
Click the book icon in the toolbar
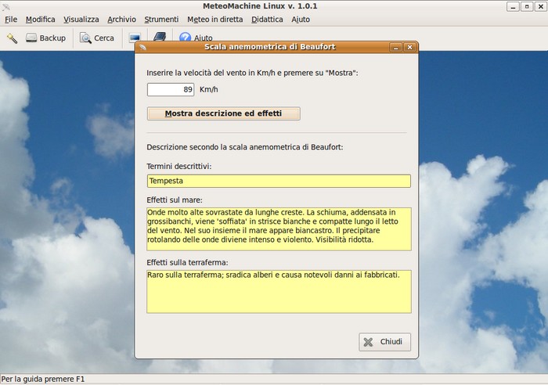click(x=160, y=36)
